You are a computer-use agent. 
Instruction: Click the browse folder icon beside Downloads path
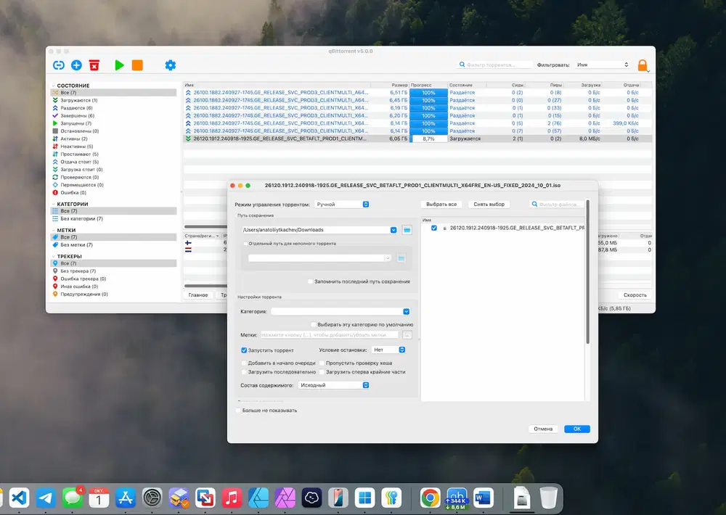[407, 230]
